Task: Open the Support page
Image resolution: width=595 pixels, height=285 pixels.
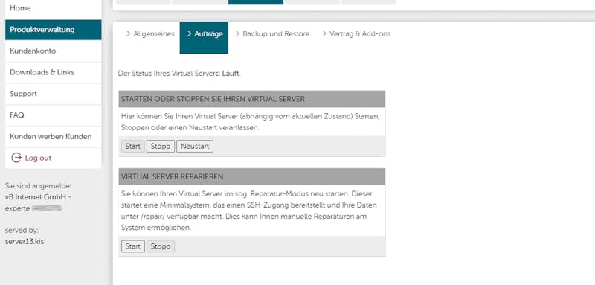Action: click(53, 94)
